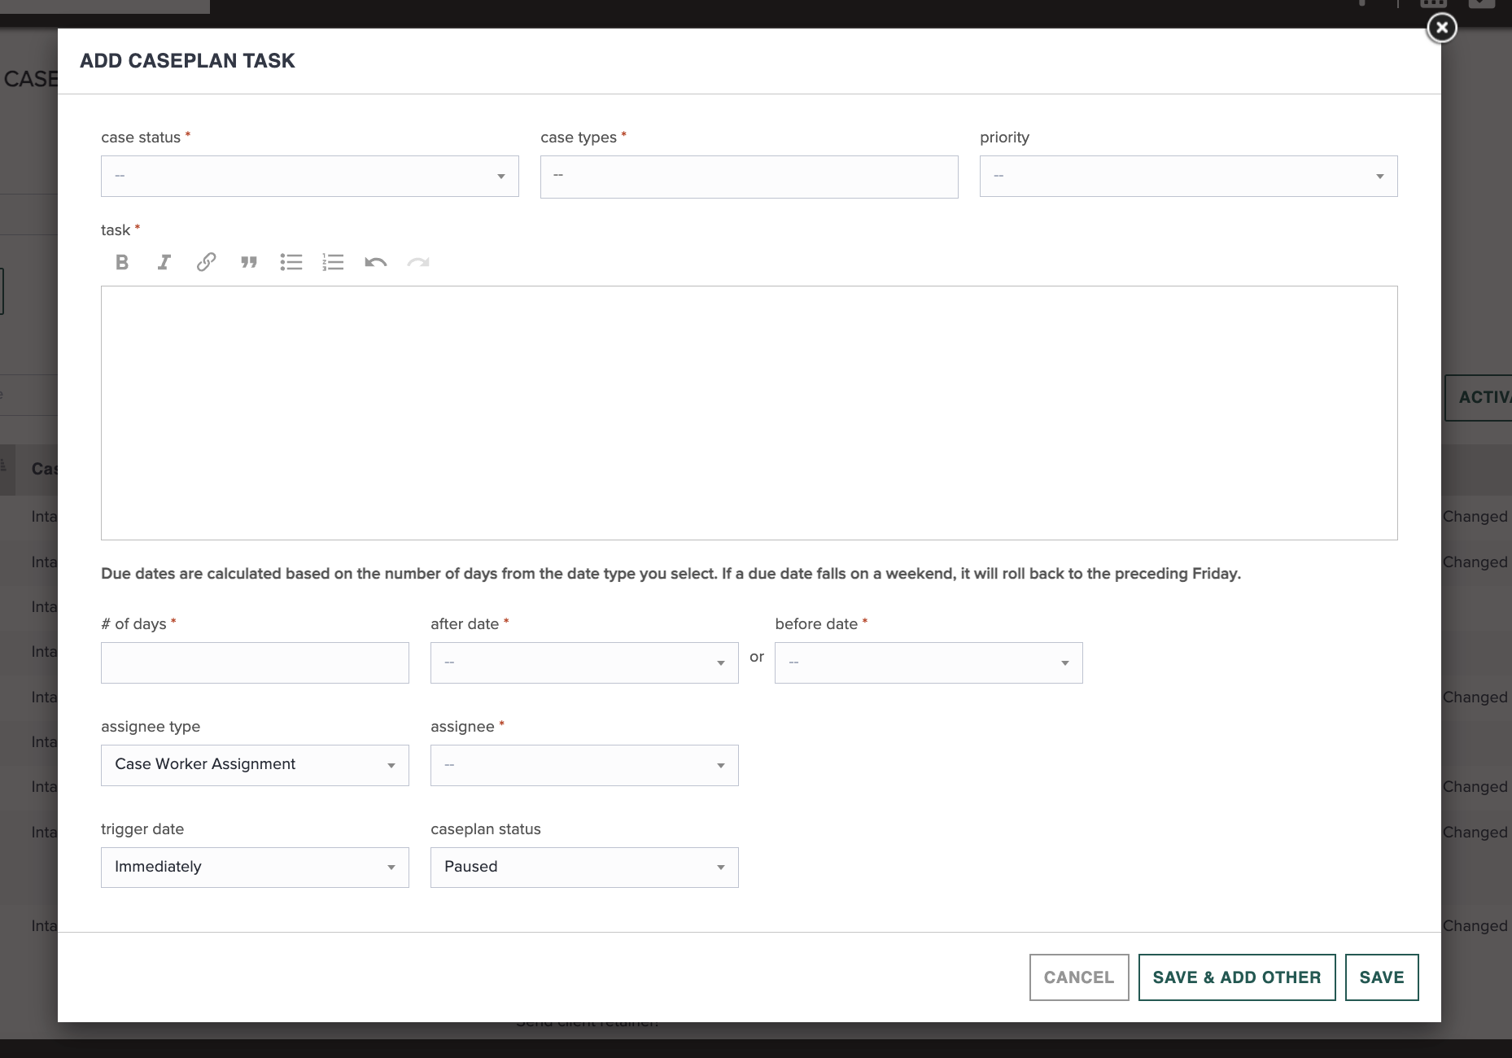
Task: Create a numbered list in the task editor
Action: 334,262
